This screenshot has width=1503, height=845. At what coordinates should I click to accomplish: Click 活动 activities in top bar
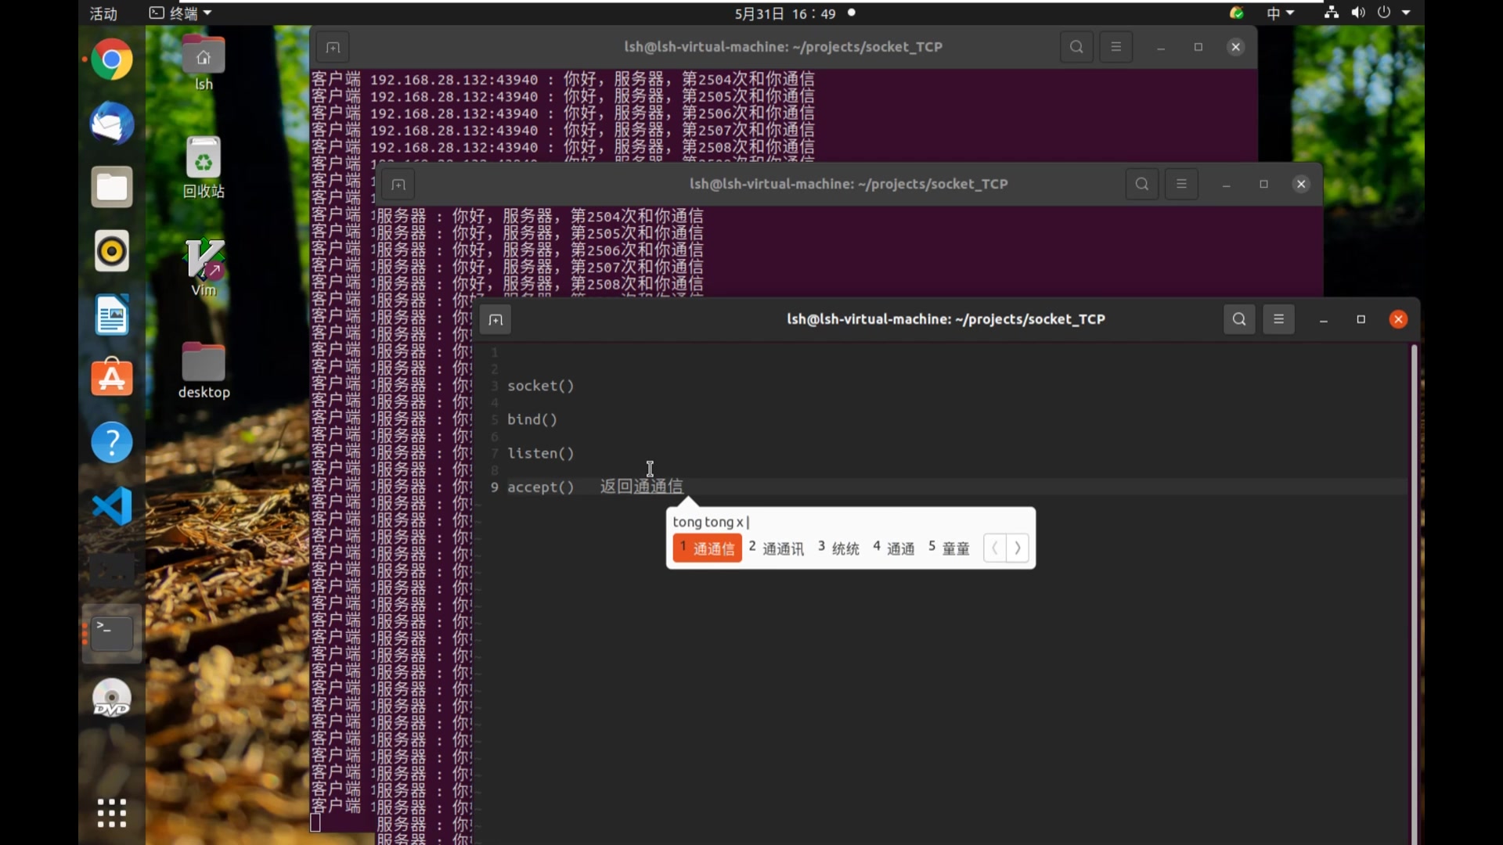click(103, 13)
